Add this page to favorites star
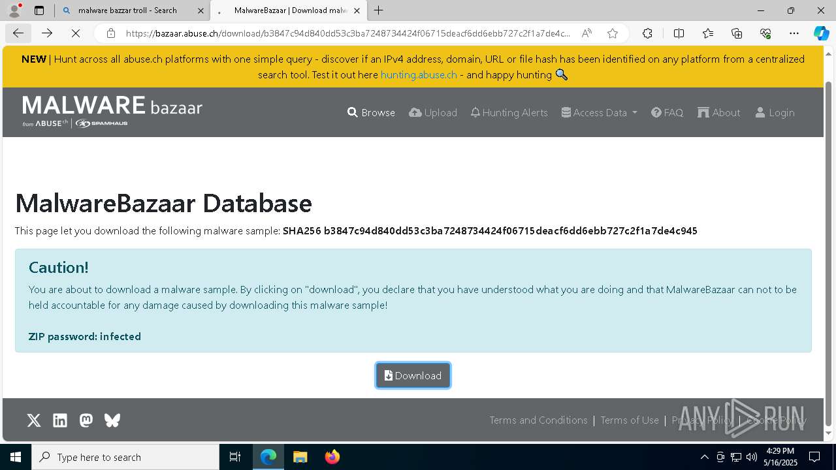 (x=612, y=33)
